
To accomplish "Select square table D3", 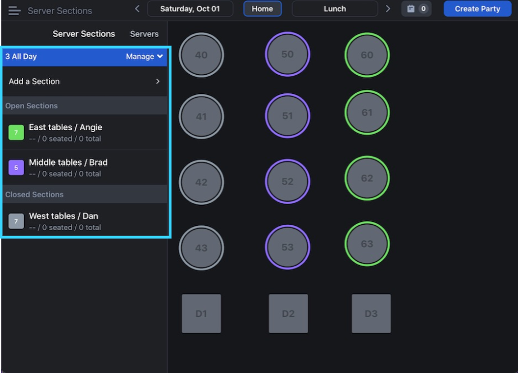I will click(371, 313).
